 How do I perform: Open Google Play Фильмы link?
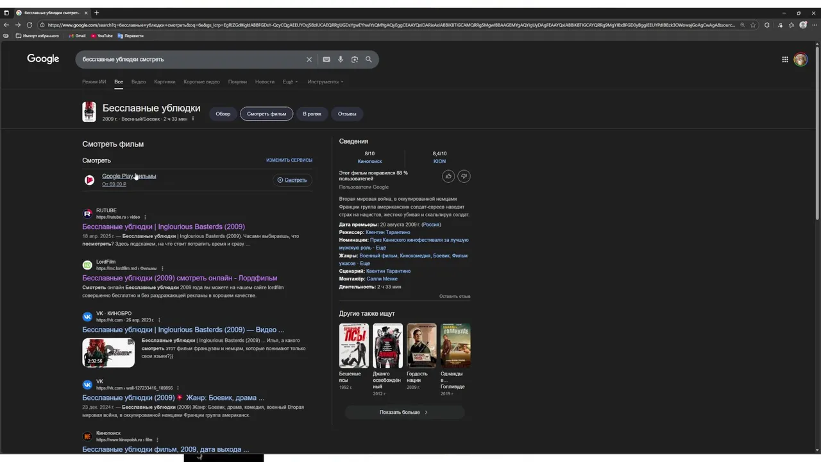pyautogui.click(x=129, y=176)
